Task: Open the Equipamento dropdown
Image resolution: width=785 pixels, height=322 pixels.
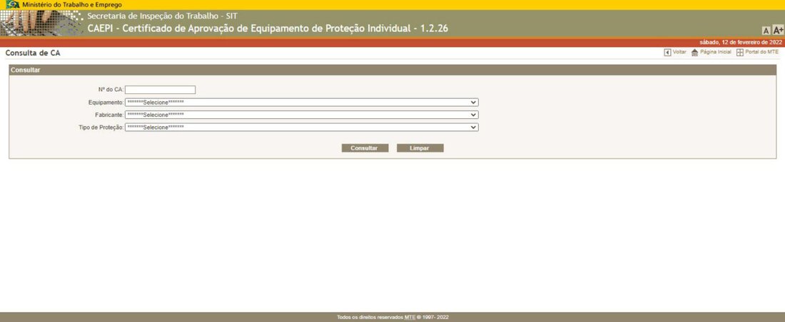Action: point(301,103)
